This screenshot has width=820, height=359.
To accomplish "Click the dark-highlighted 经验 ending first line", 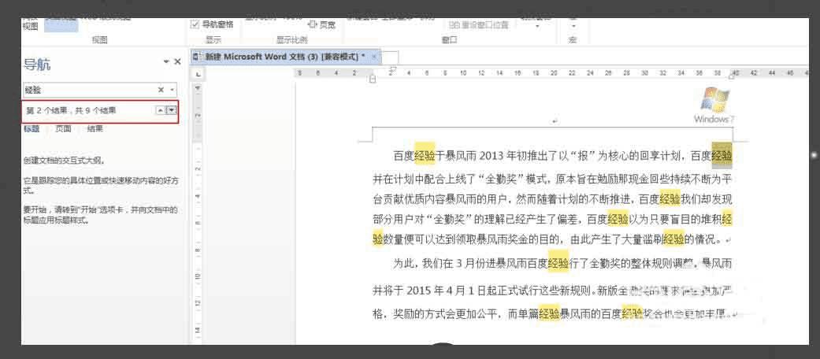I will pos(722,155).
